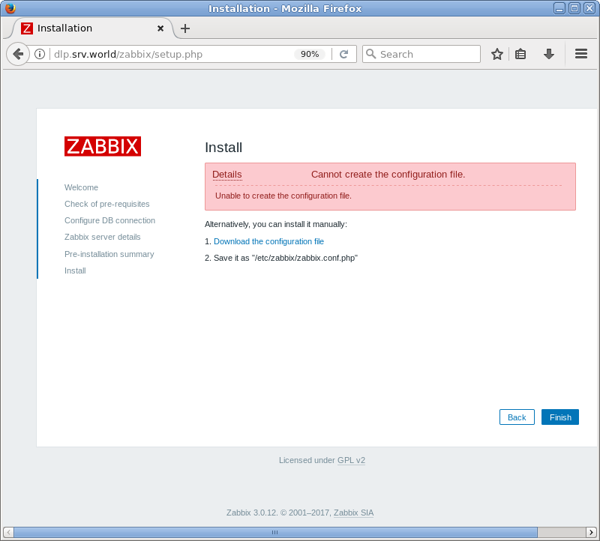Screen dimensions: 600x541
Task: Click Zabbix server details step
Action: point(102,237)
